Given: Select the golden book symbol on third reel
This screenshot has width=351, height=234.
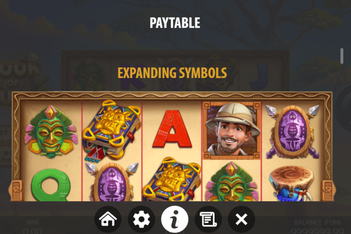Looking at the screenshot, I should point(172,179).
